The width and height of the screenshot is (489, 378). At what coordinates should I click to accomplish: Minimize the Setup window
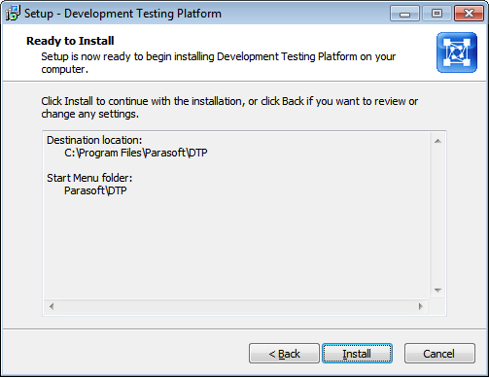click(404, 14)
